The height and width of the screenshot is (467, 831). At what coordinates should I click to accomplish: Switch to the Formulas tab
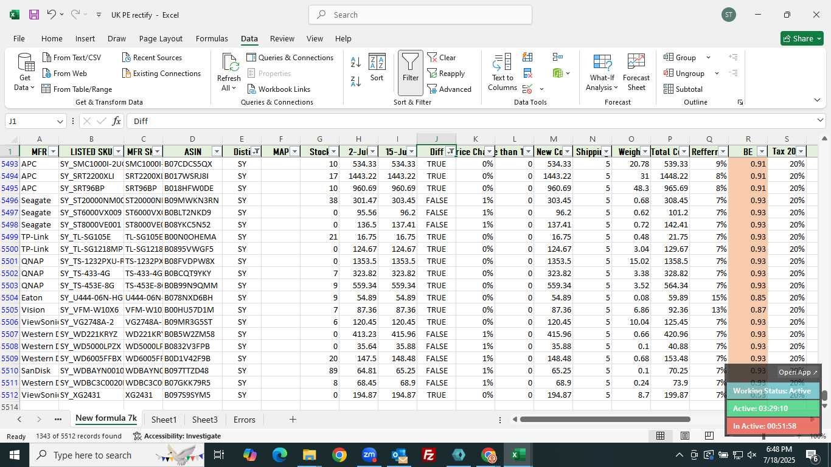(212, 38)
